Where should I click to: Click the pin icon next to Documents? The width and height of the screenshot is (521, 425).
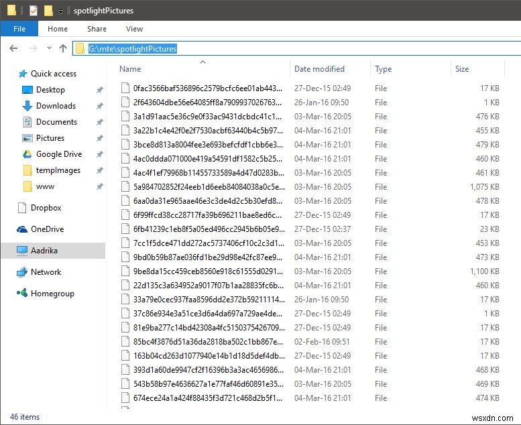100,122
